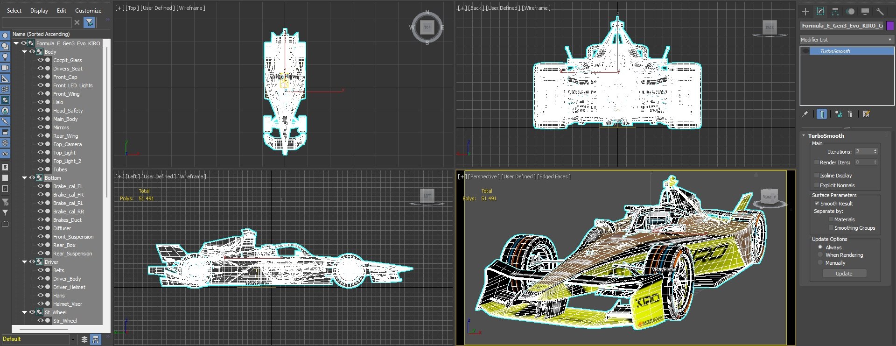The height and width of the screenshot is (346, 896).
Task: Collapse the Formula_E_Gen3_Evo_KIRO root node
Action: click(16, 43)
